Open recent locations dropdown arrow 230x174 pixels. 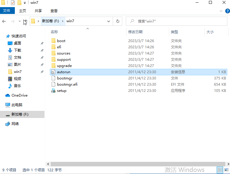pyautogui.click(x=20, y=21)
